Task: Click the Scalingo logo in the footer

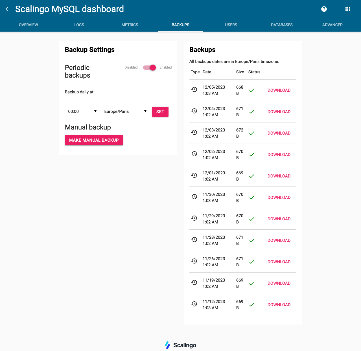Action: (181, 345)
